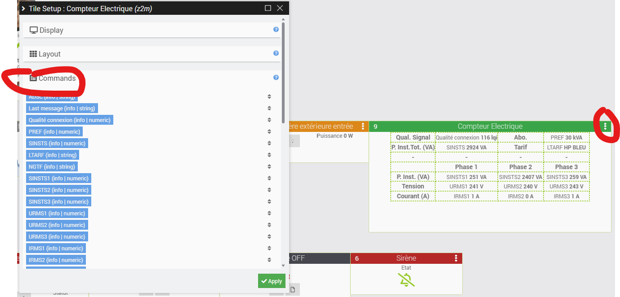Viewport: 620px width, 297px height.
Task: Select the LTARF (info | string) command
Action: [53, 155]
